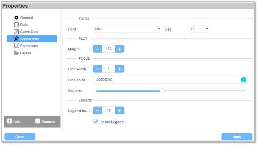Image resolution: width=258 pixels, height=145 pixels.
Task: Decrease the Legend height value
Action: (x=97, y=111)
